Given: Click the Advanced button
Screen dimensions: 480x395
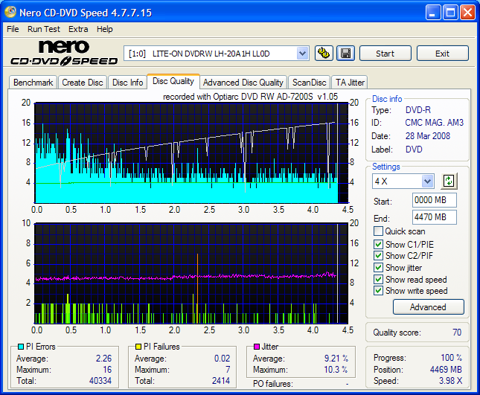Looking at the screenshot, I should click(428, 306).
